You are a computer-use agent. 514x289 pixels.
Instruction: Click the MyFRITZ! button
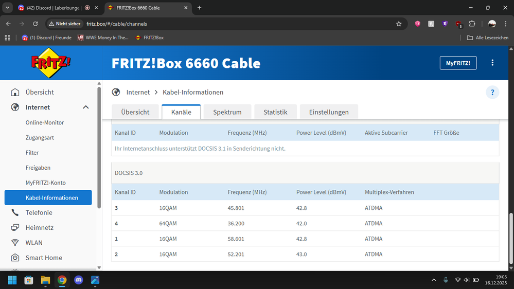458,63
